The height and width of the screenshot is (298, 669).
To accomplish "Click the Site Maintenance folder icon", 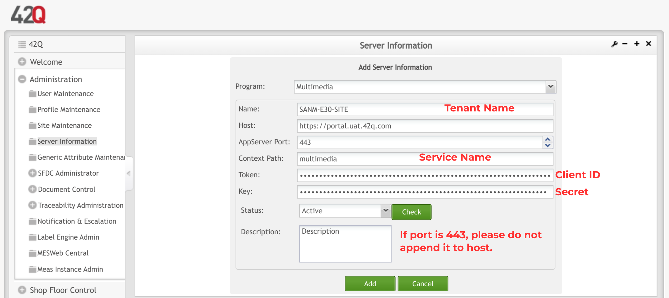I will point(32,125).
